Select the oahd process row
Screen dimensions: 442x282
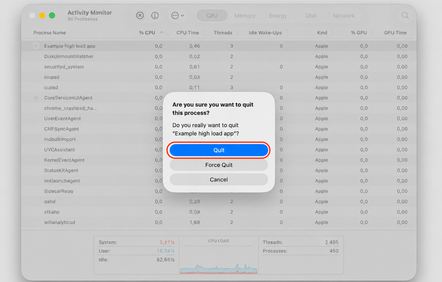(219, 202)
